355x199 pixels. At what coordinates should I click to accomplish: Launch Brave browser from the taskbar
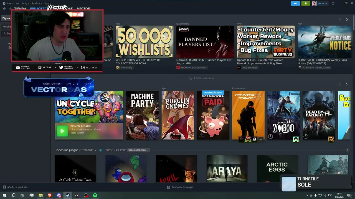(x=50, y=195)
